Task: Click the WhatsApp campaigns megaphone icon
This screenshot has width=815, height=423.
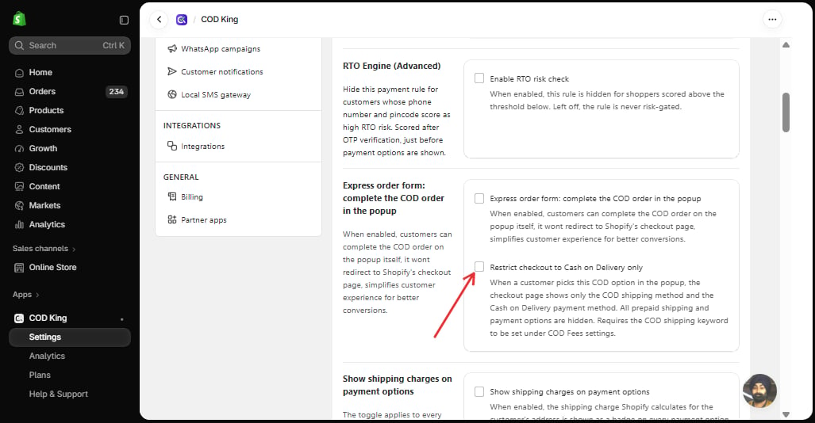Action: tap(172, 49)
